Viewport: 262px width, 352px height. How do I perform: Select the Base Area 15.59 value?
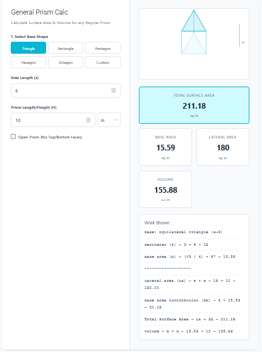165,147
